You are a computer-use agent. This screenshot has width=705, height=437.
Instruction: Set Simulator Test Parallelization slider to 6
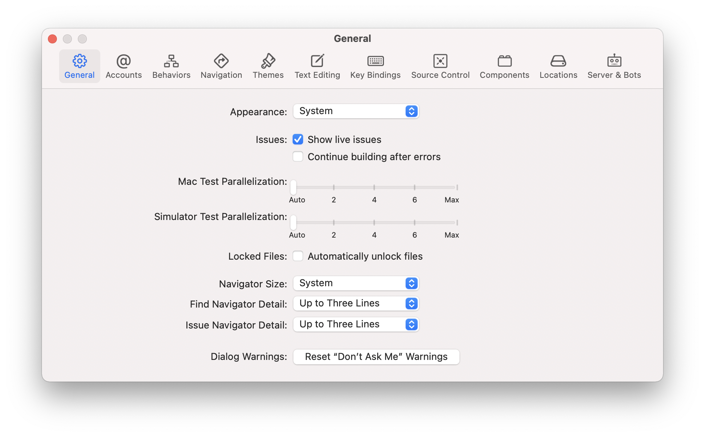coord(415,222)
